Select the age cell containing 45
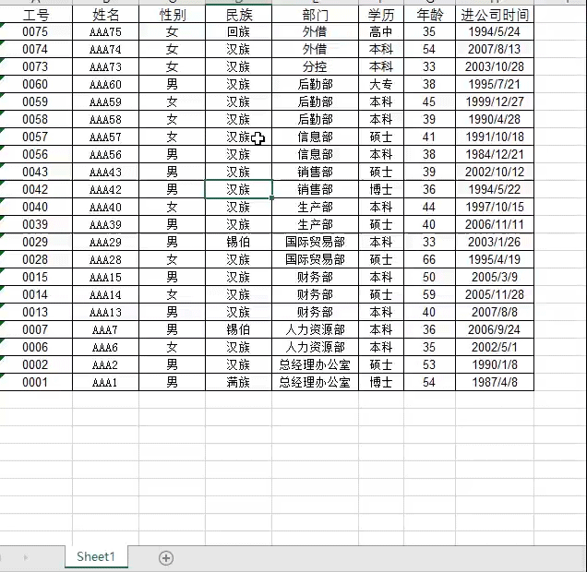 point(430,101)
